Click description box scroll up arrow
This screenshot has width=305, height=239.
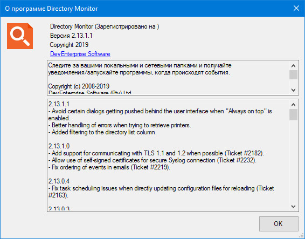pos(293,66)
